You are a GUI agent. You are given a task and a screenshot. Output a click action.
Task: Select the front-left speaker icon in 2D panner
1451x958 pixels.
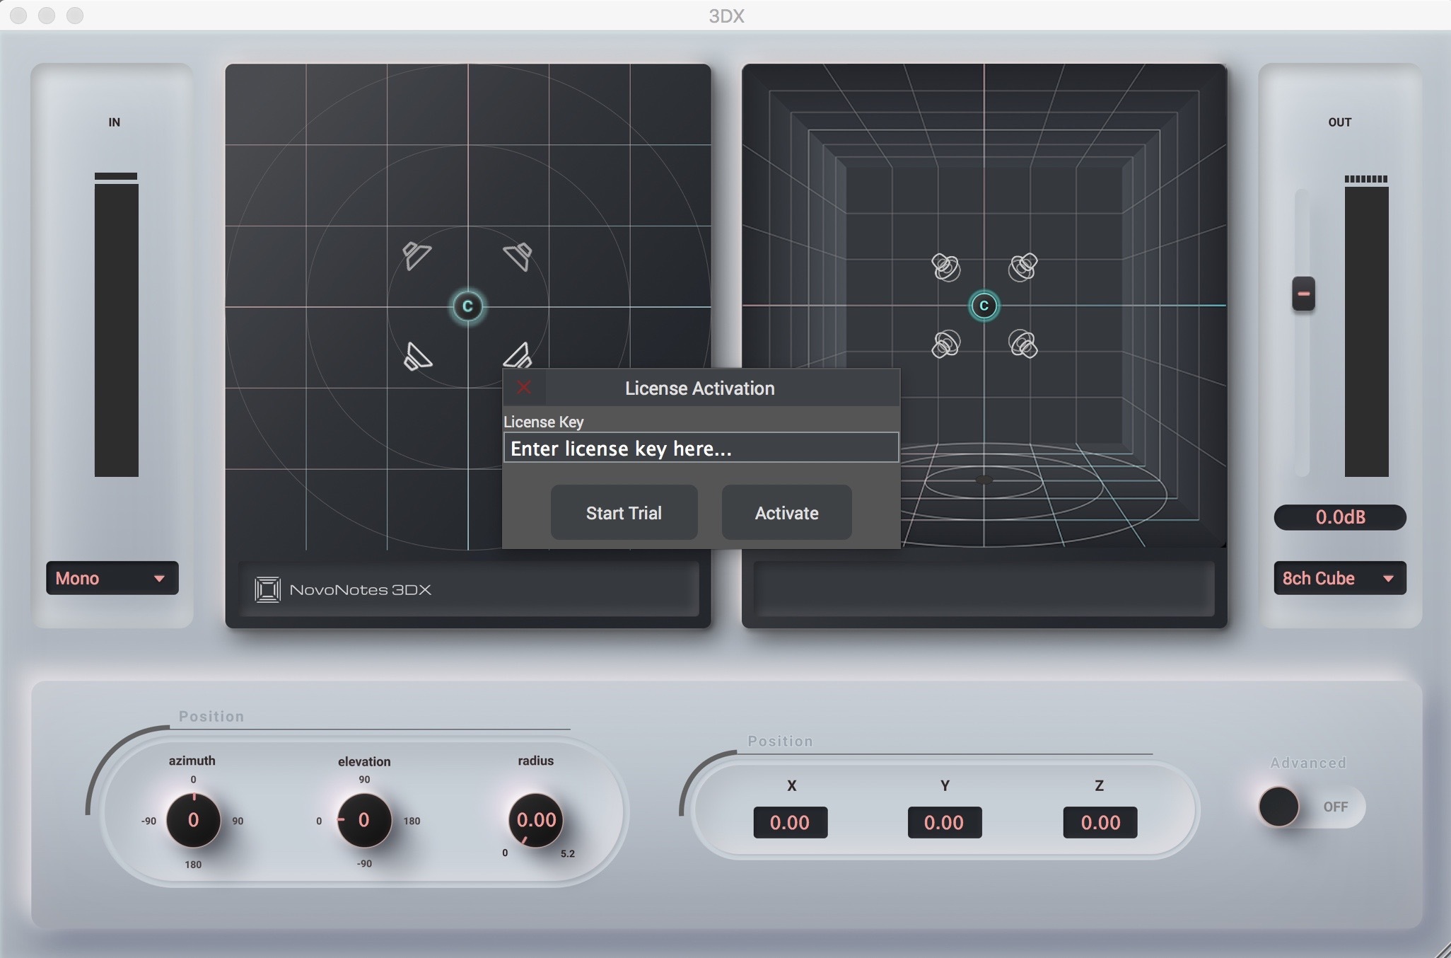[x=418, y=253]
